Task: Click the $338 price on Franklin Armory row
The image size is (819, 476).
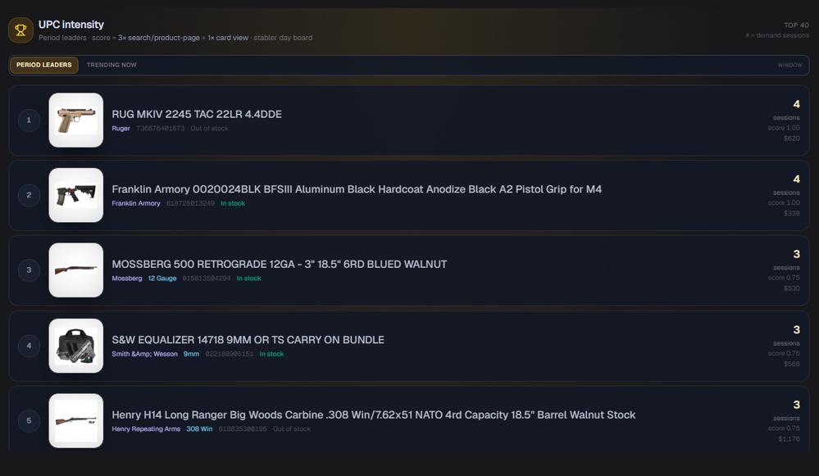Action: [x=791, y=214]
